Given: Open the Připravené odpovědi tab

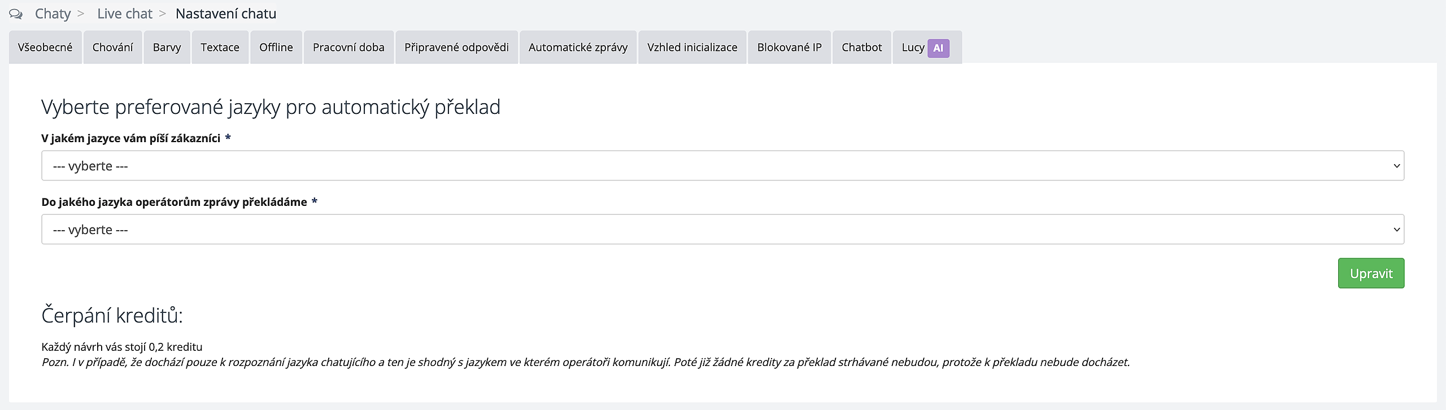Looking at the screenshot, I should 456,47.
